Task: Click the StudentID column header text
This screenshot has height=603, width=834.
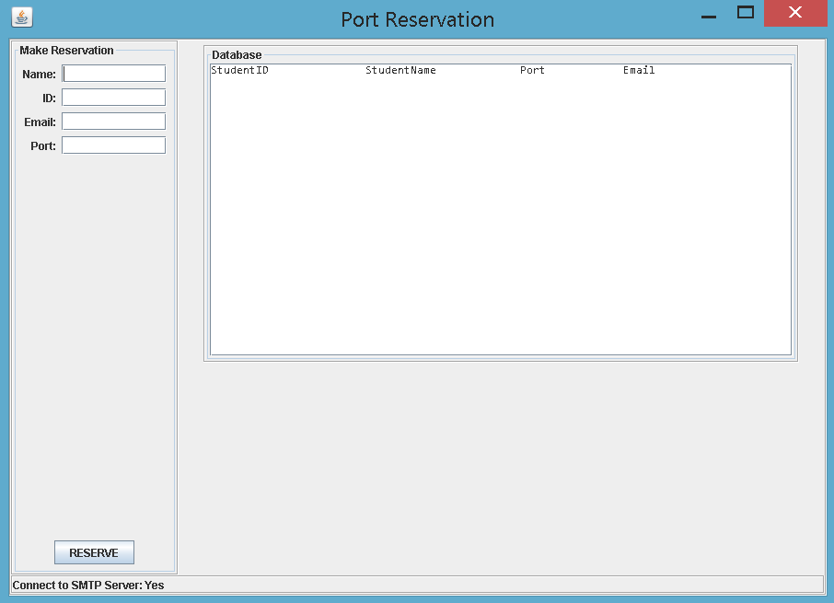Action: 240,70
